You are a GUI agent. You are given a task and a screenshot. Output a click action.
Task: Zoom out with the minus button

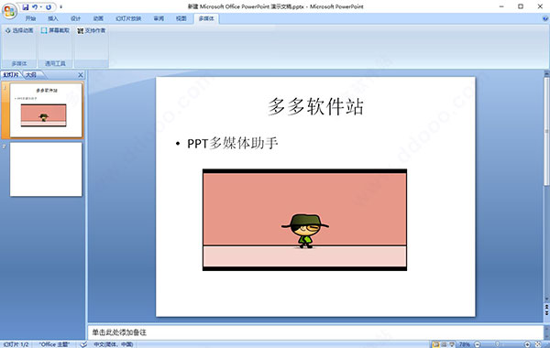click(478, 344)
